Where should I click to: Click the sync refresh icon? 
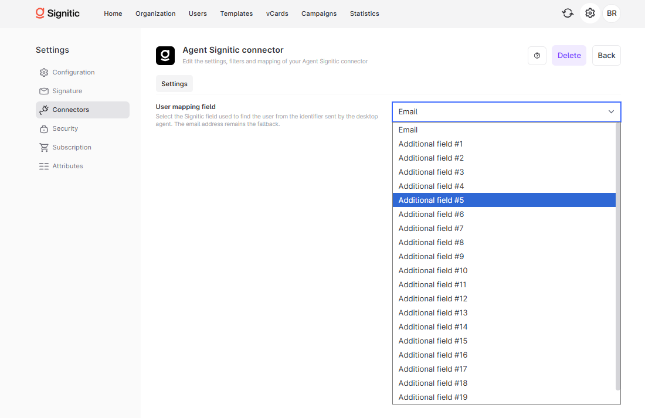pos(568,13)
